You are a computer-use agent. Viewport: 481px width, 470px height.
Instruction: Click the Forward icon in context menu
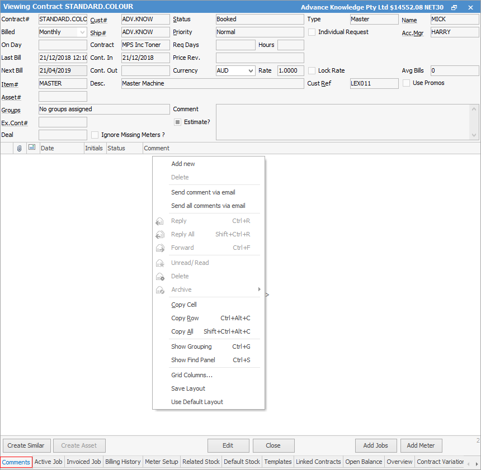click(x=160, y=248)
